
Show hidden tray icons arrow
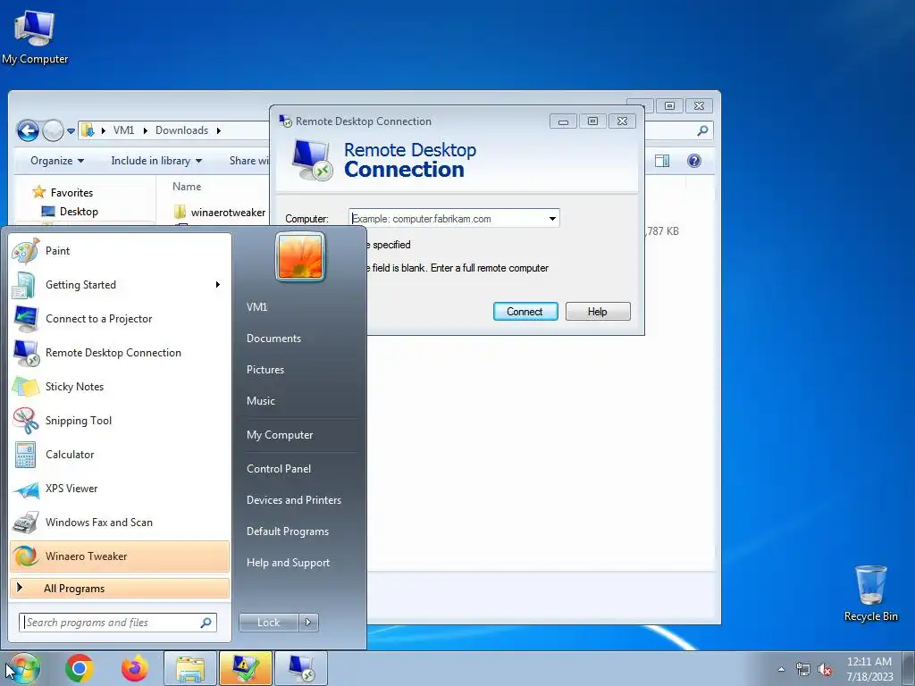click(781, 669)
